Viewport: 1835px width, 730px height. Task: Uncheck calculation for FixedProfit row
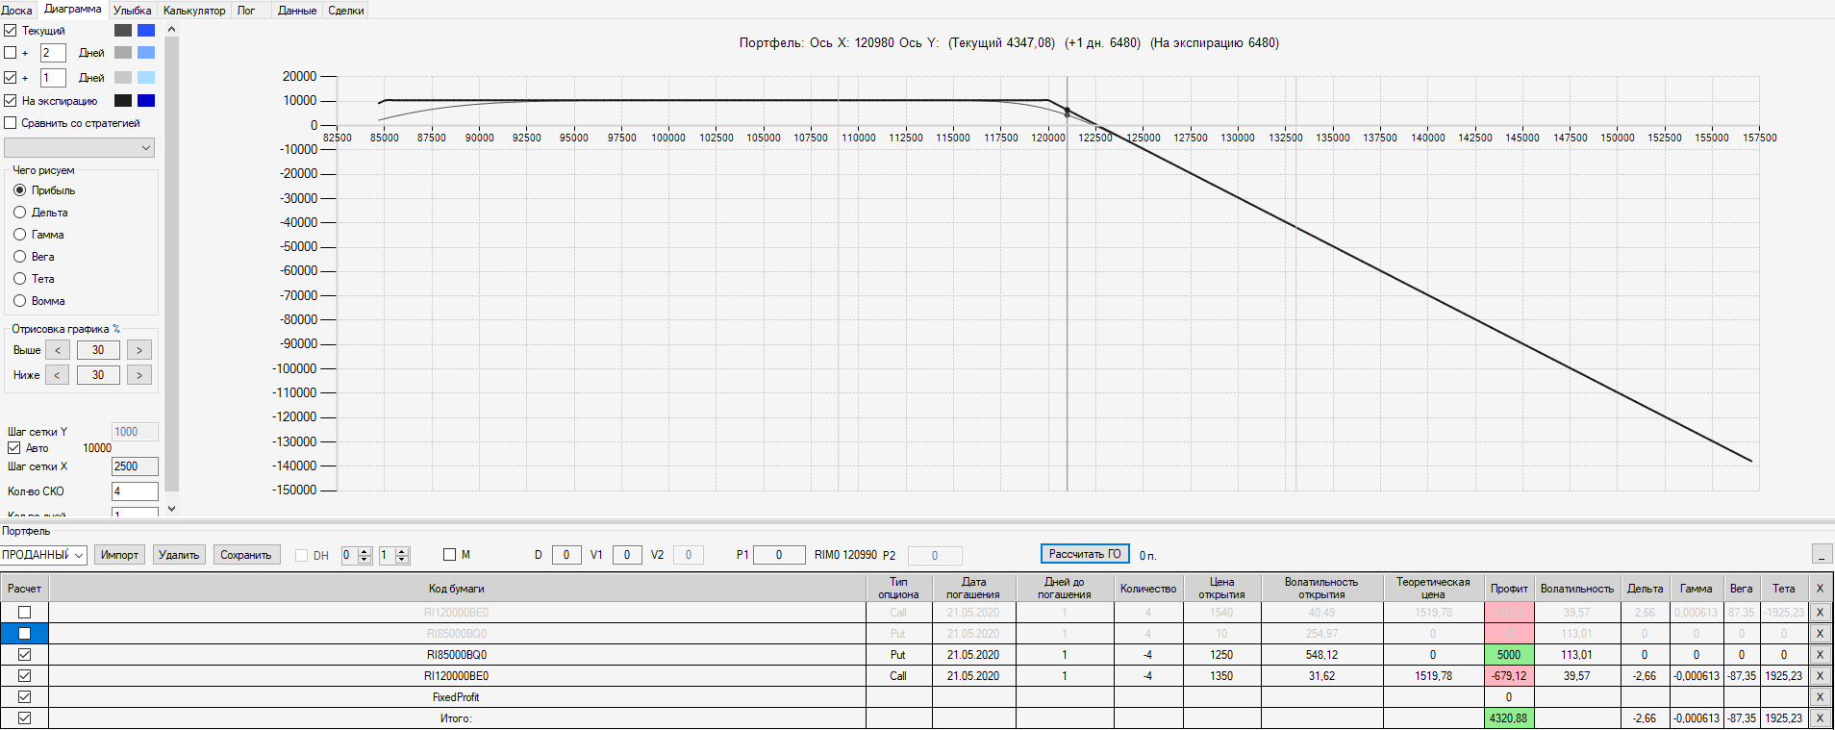25,697
